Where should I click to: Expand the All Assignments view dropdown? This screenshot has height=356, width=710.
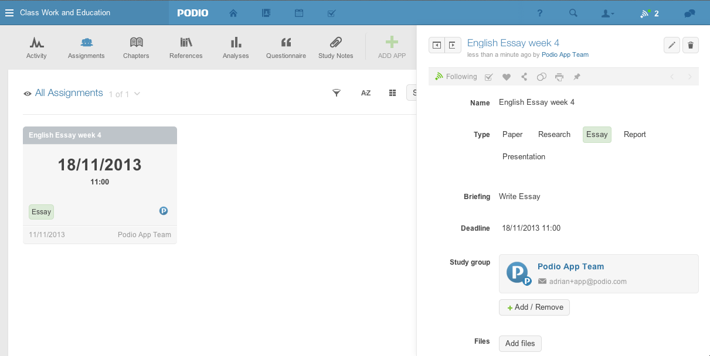[x=137, y=94]
